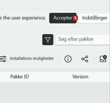
Task: Click the share package icon
Action: point(85,59)
